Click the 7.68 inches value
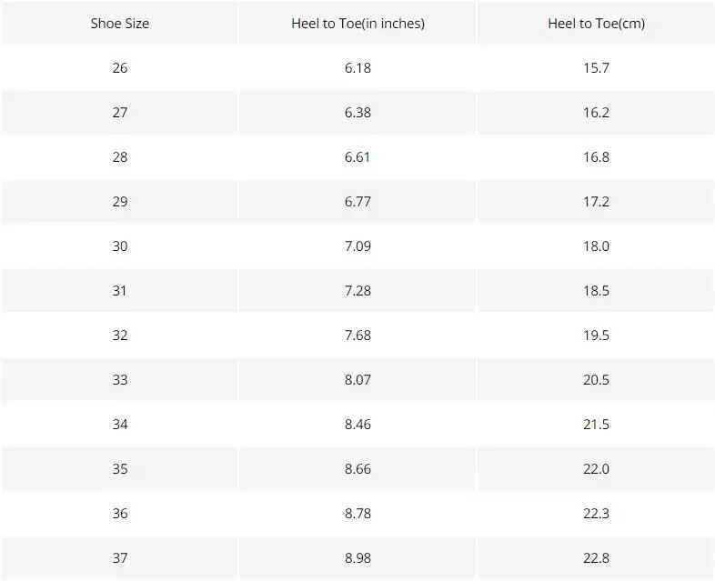 358,336
